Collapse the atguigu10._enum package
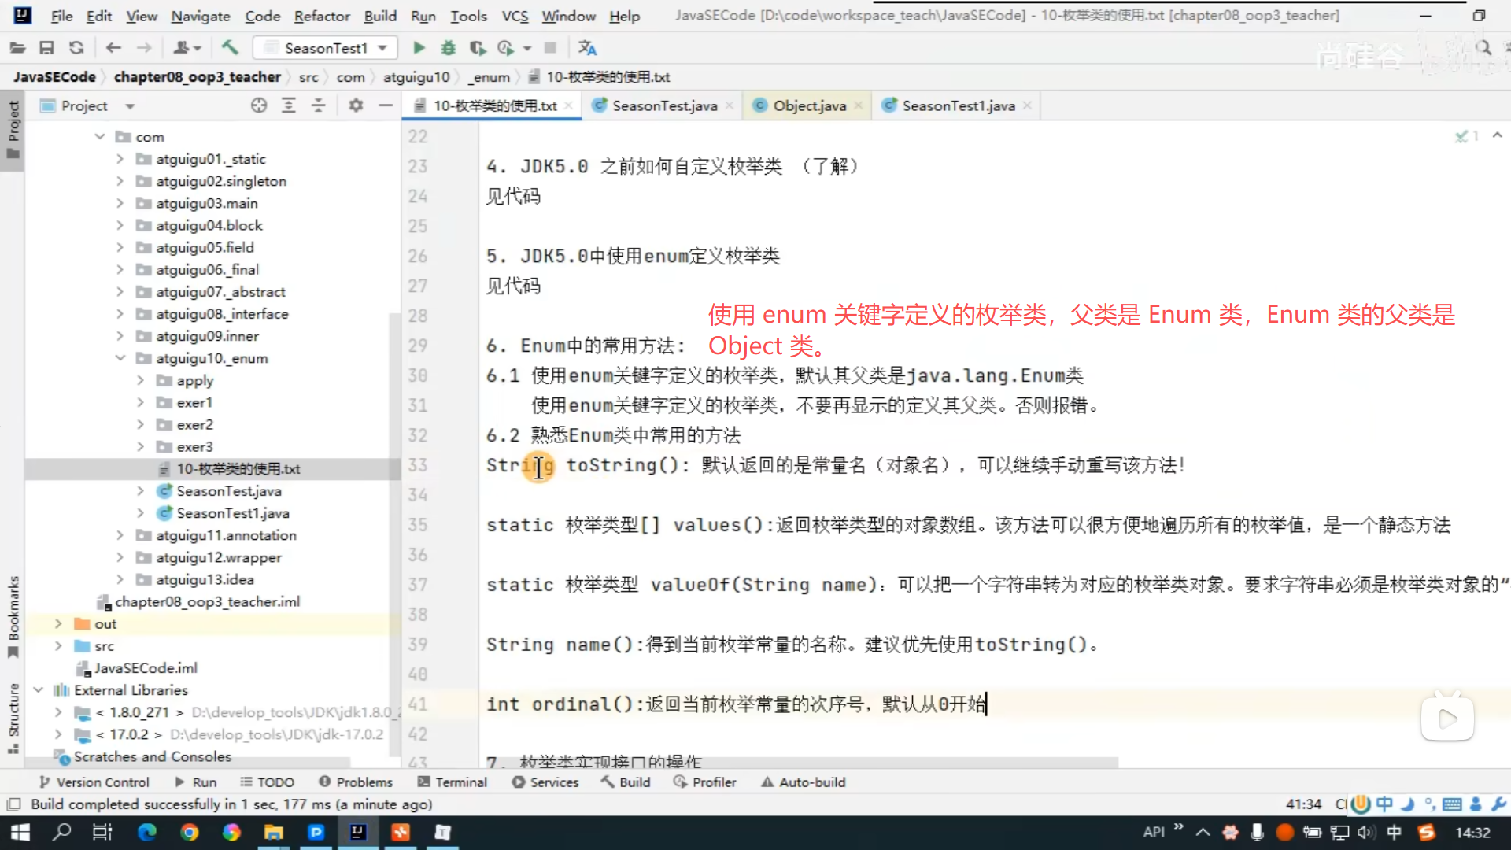The image size is (1511, 850). (x=120, y=358)
